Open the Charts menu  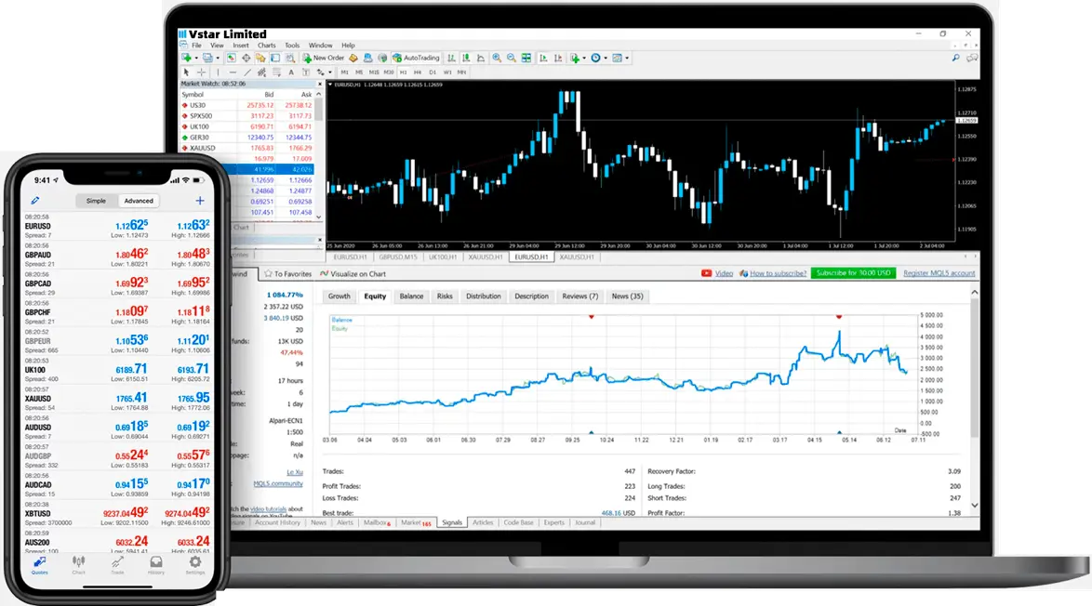point(267,46)
